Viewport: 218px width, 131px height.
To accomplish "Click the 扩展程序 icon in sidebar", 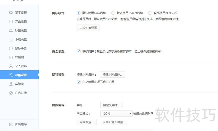I will [x=11, y=124].
